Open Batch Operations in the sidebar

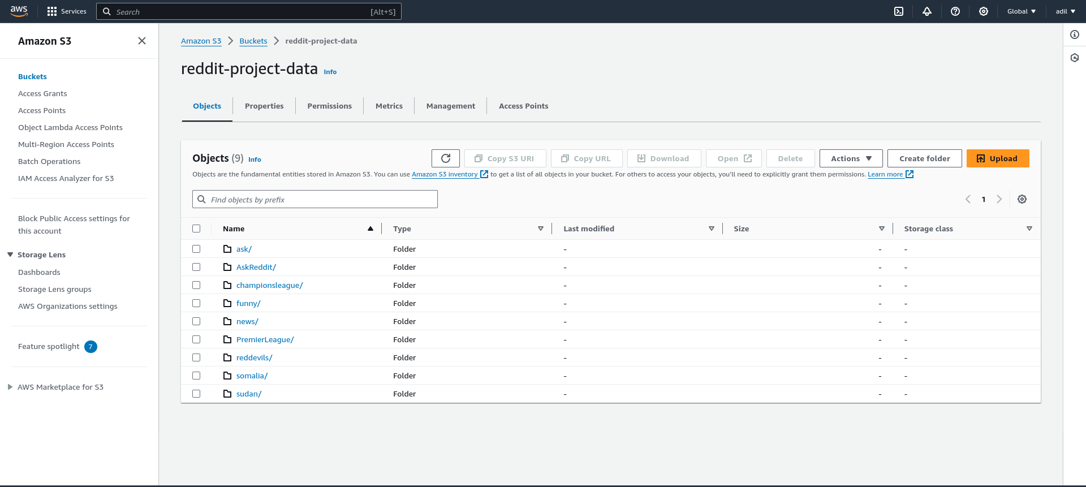point(49,161)
